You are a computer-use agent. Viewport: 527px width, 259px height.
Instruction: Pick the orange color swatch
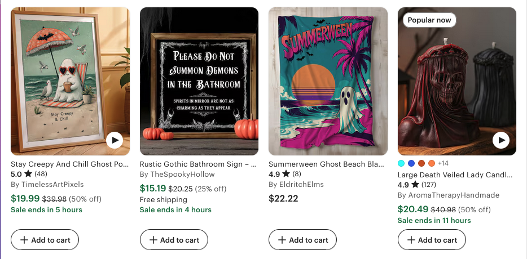[432, 163]
